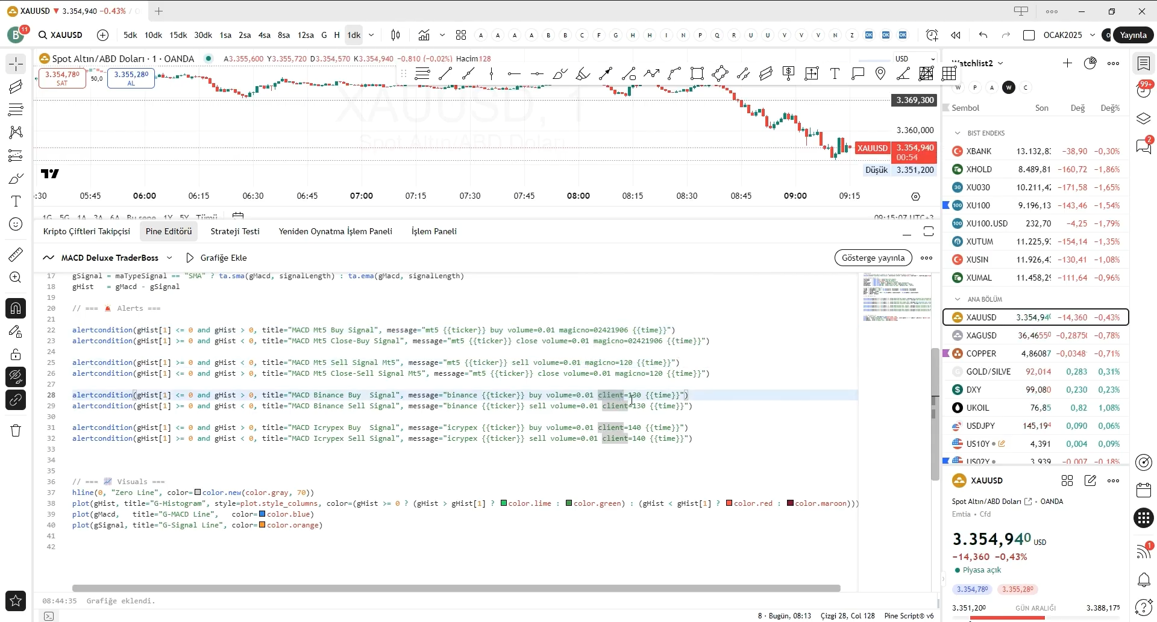
Task: Click the Pine editor horizontal scrollbar
Action: 456,588
